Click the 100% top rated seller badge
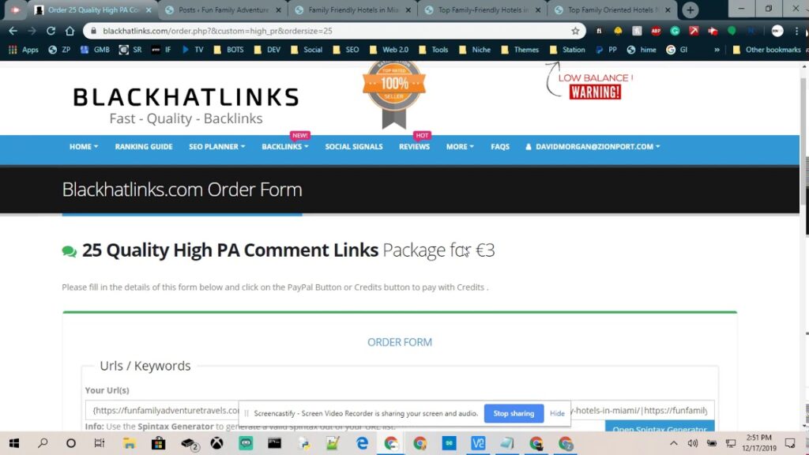This screenshot has height=455, width=809. coord(394,94)
